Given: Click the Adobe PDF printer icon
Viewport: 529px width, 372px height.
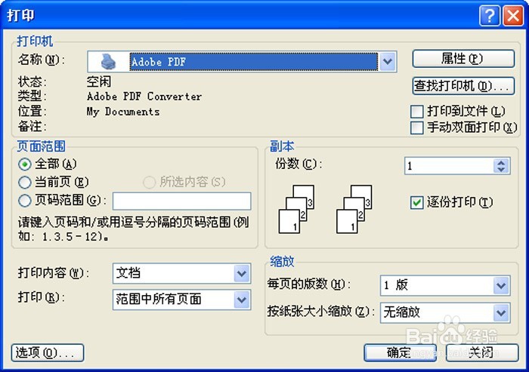Looking at the screenshot, I should [x=108, y=62].
